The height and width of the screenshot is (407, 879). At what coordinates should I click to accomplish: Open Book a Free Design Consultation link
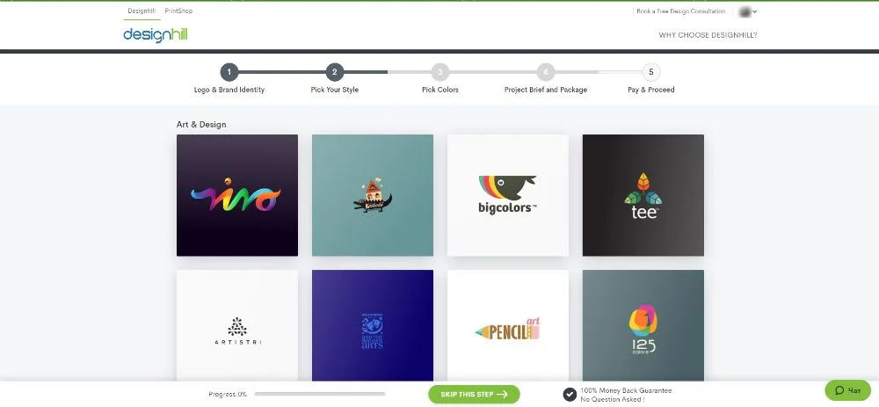click(681, 11)
